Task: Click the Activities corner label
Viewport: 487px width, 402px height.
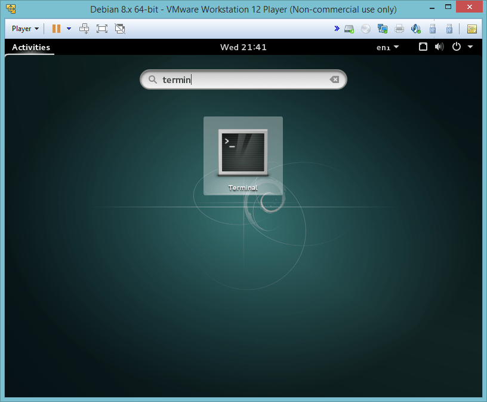Action: point(30,47)
